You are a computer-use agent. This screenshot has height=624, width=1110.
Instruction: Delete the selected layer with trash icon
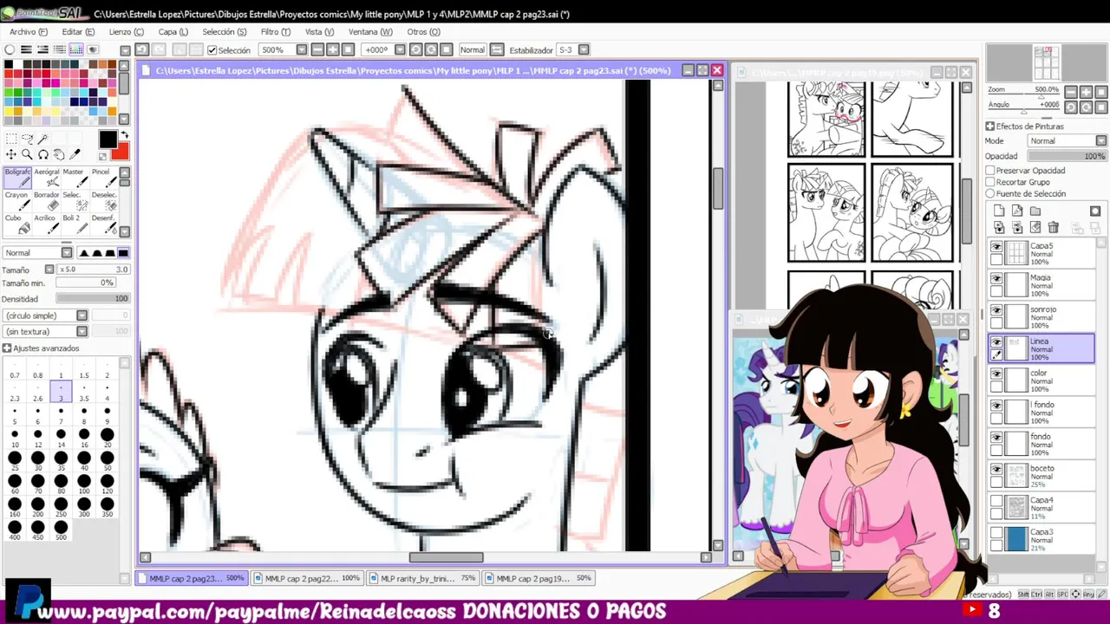pos(1053,227)
